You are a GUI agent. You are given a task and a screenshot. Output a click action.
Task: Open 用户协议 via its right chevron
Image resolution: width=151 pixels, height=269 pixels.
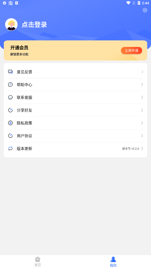tap(142, 136)
